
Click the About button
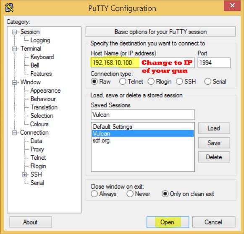tap(31, 222)
